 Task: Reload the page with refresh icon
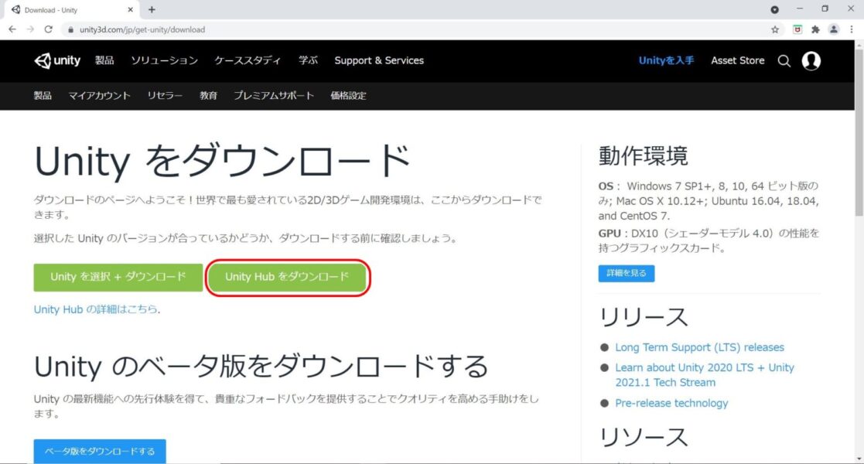tap(49, 29)
